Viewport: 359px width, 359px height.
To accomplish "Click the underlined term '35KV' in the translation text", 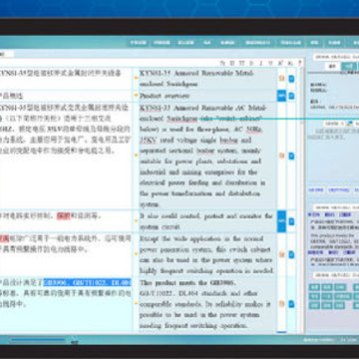I will coord(149,140).
